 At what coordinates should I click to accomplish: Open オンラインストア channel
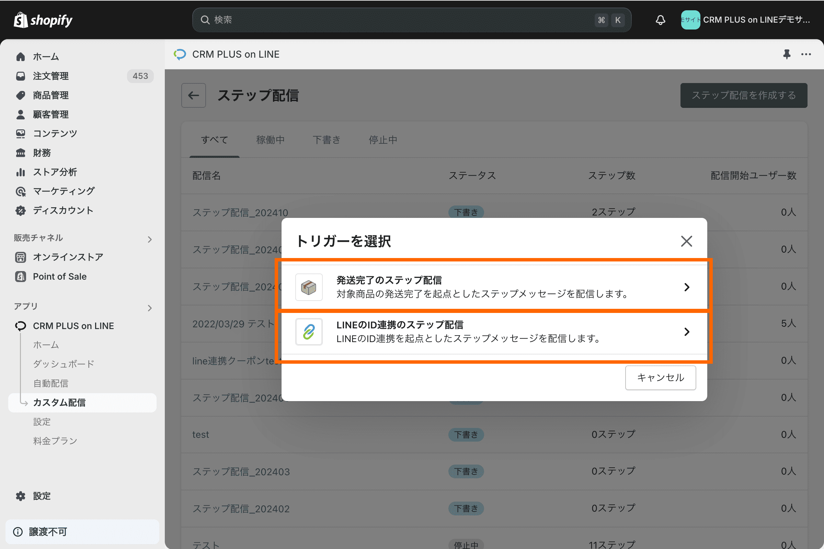pos(68,257)
